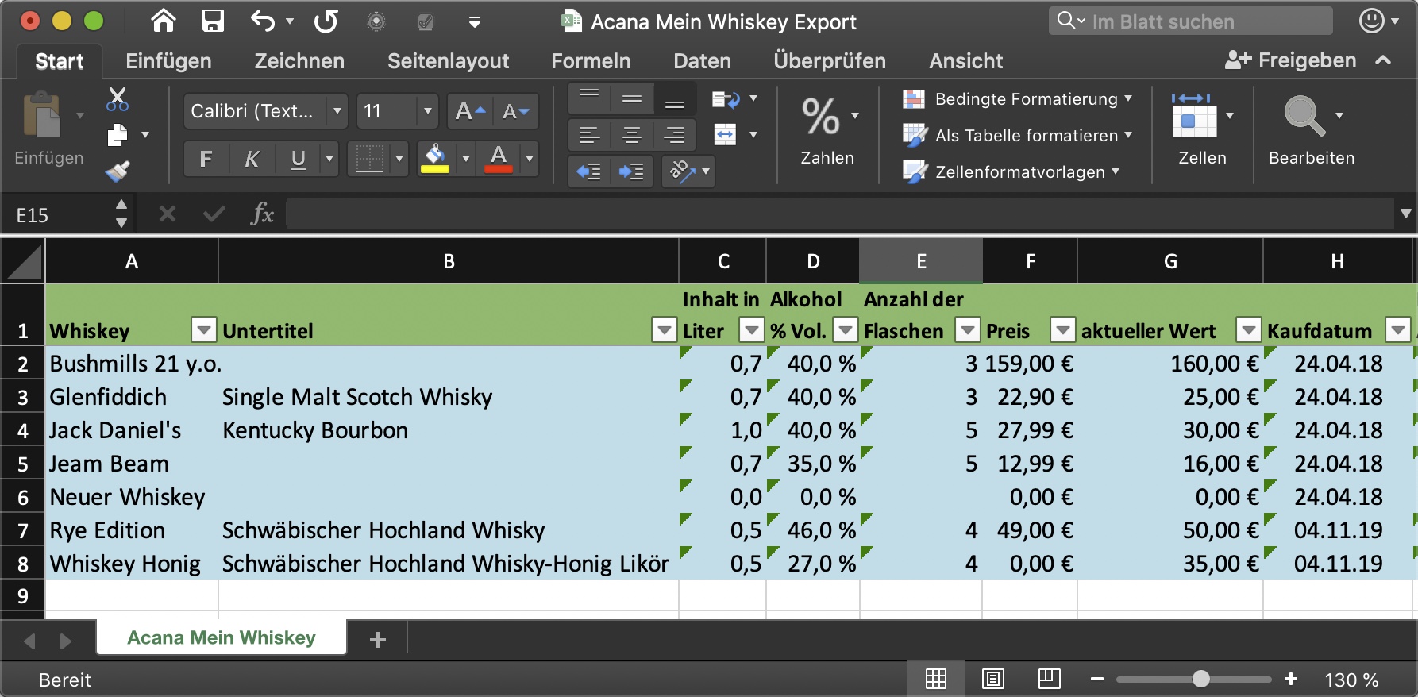Click the text orientation icon
The image size is (1418, 697).
pyautogui.click(x=683, y=171)
